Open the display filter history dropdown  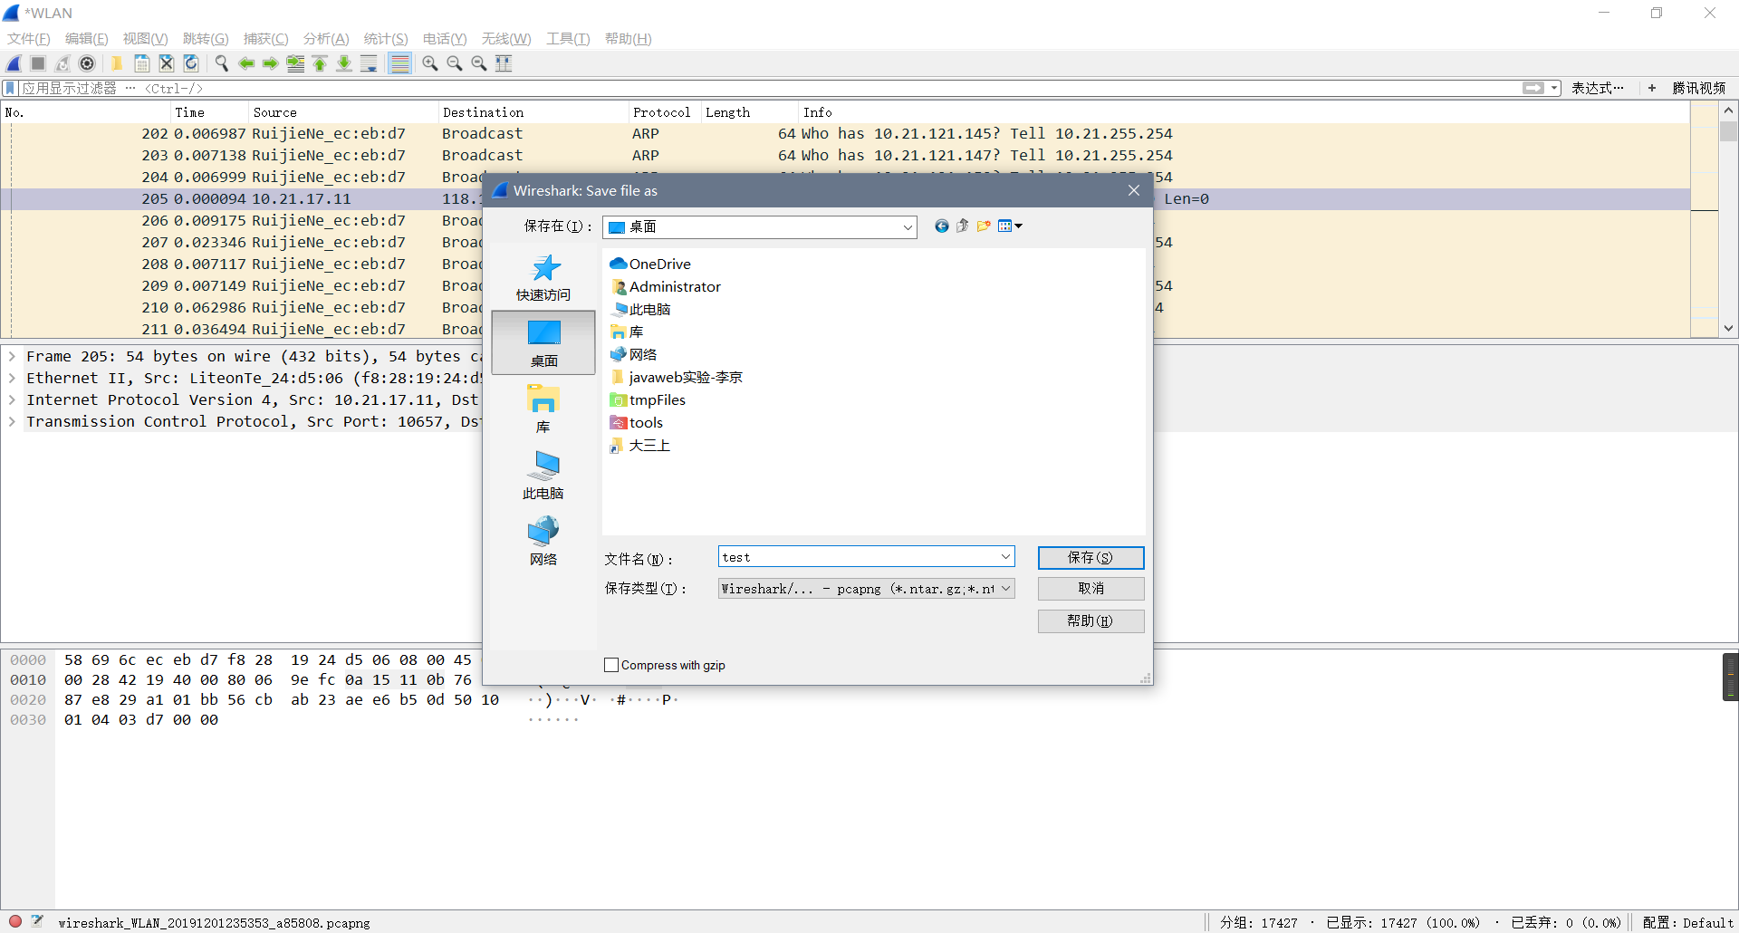(1554, 88)
